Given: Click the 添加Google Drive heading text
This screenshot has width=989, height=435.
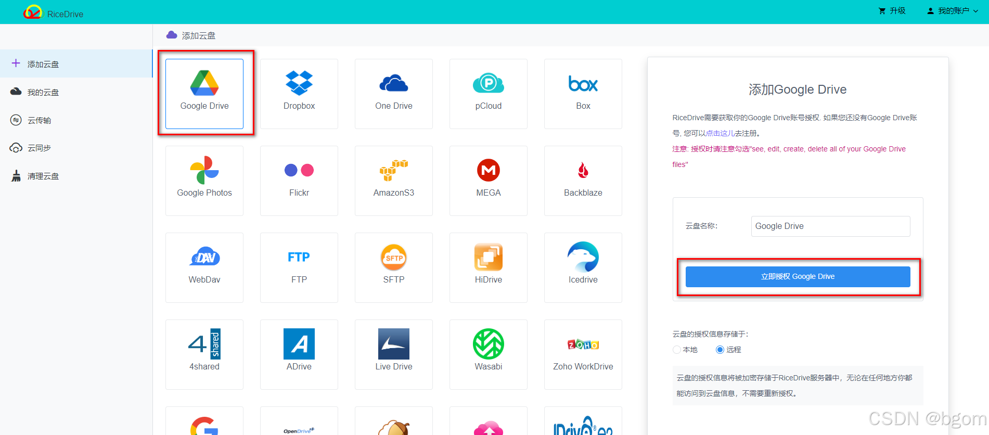Looking at the screenshot, I should (x=798, y=89).
